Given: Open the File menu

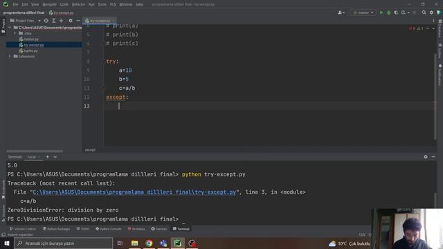Looking at the screenshot, I should click(15, 4).
